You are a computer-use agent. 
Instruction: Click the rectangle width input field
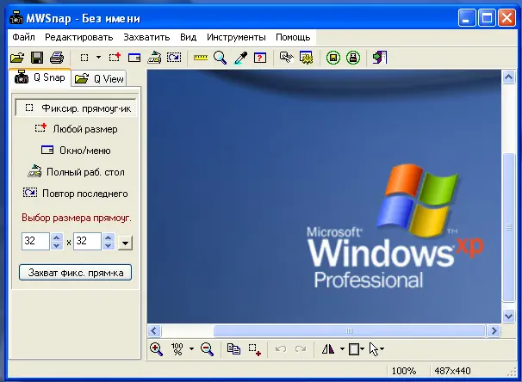(35, 241)
